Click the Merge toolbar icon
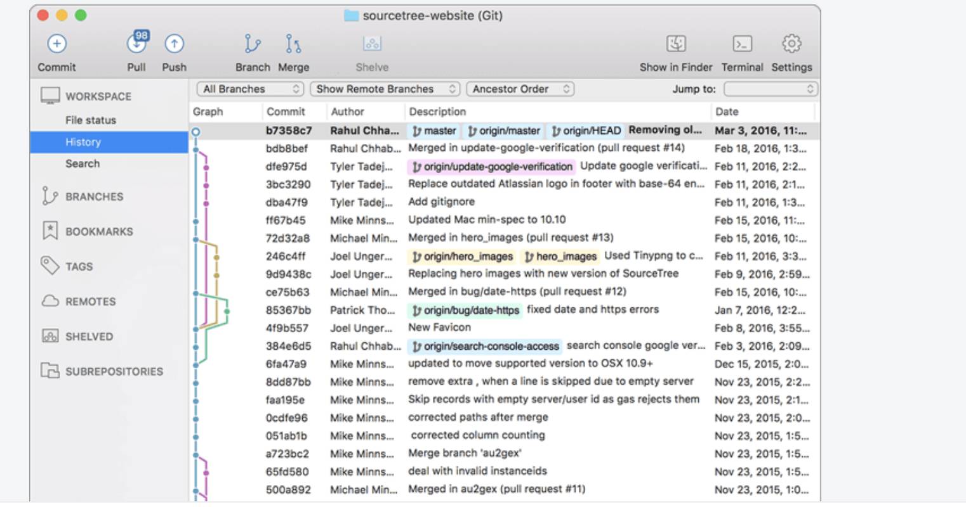Screen dimensions: 966x507 (x=293, y=44)
